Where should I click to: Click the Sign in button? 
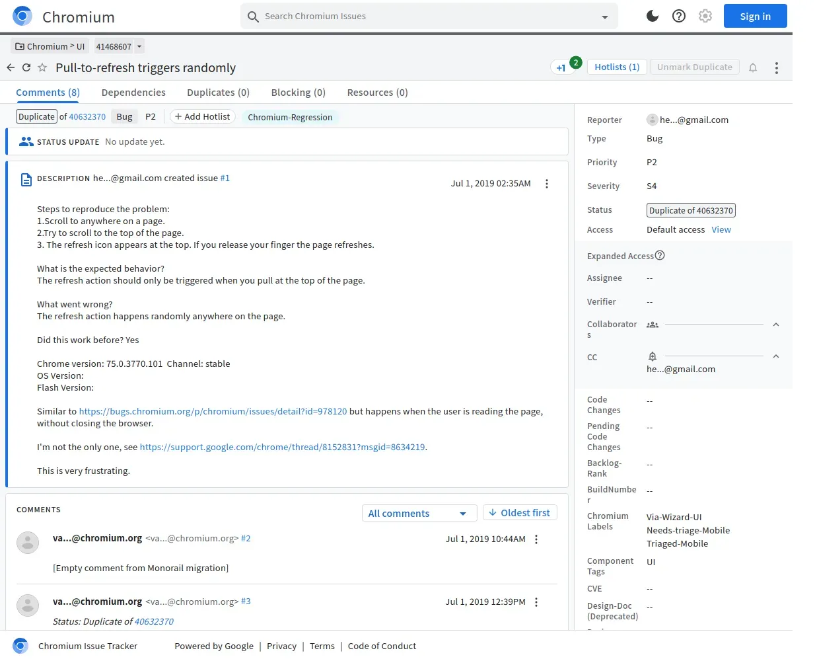(x=755, y=16)
